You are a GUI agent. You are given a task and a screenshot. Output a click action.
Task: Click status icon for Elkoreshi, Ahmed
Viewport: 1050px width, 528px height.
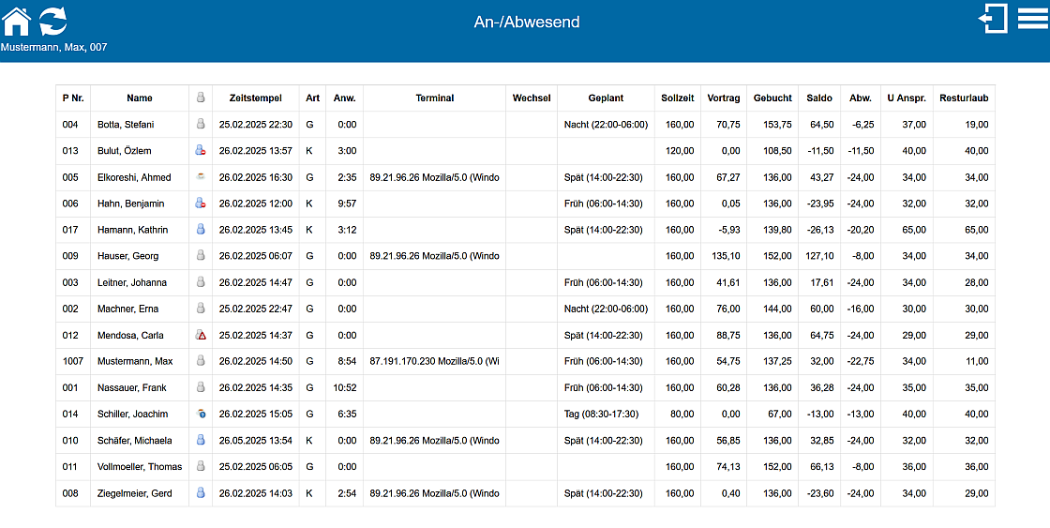pyautogui.click(x=200, y=176)
